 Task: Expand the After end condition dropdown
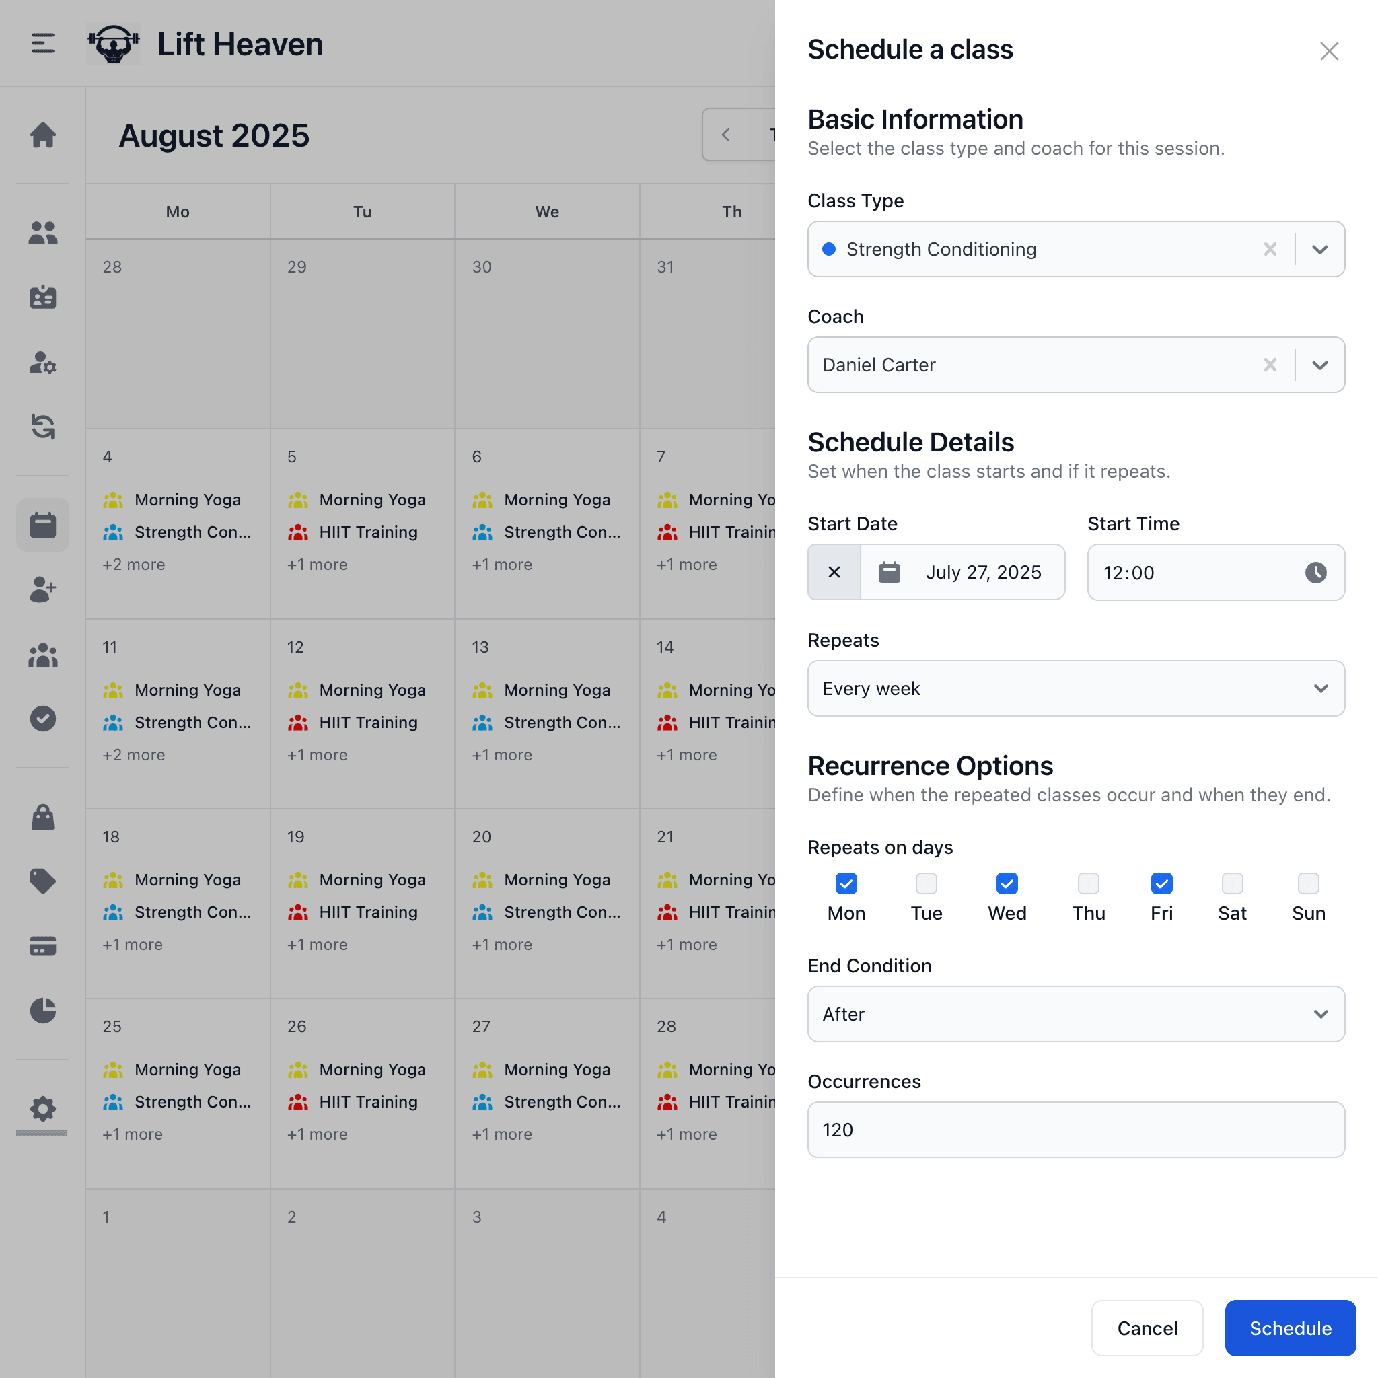point(1319,1013)
